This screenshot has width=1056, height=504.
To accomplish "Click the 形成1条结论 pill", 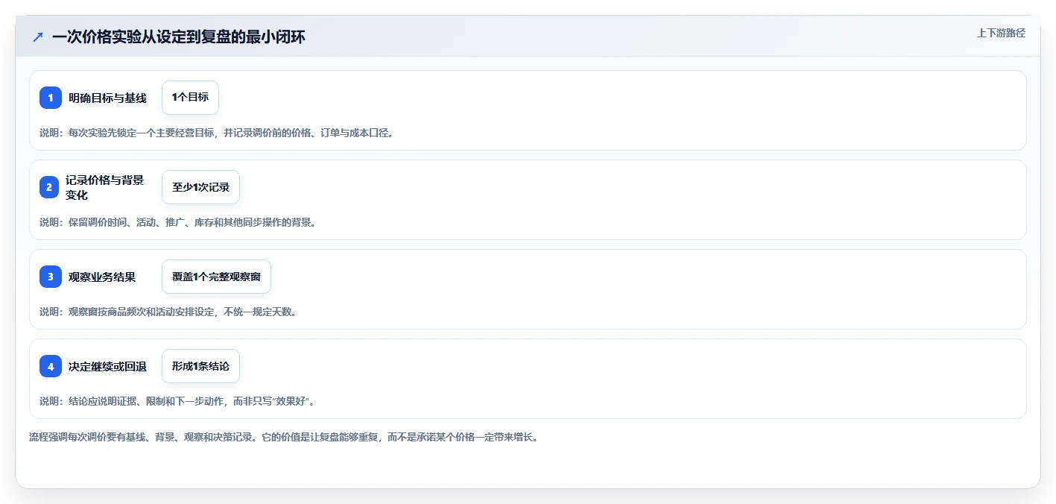I will click(x=200, y=366).
